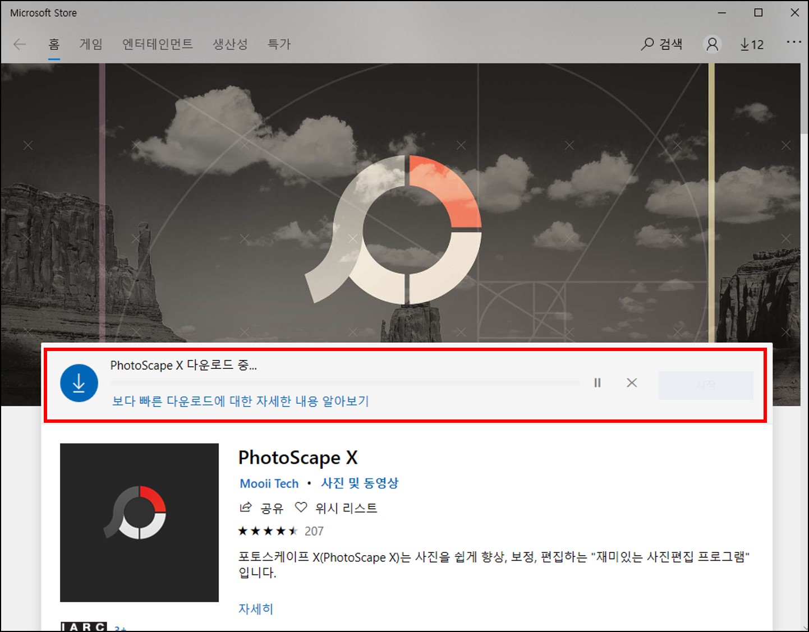Go to the 특가 tab
The width and height of the screenshot is (809, 632).
(x=279, y=44)
